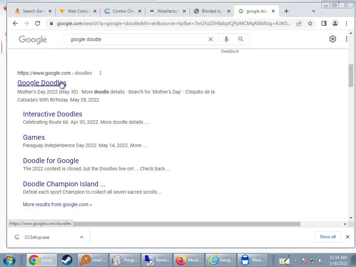Reload the current page
The height and width of the screenshot is (267, 356).
tap(38, 23)
